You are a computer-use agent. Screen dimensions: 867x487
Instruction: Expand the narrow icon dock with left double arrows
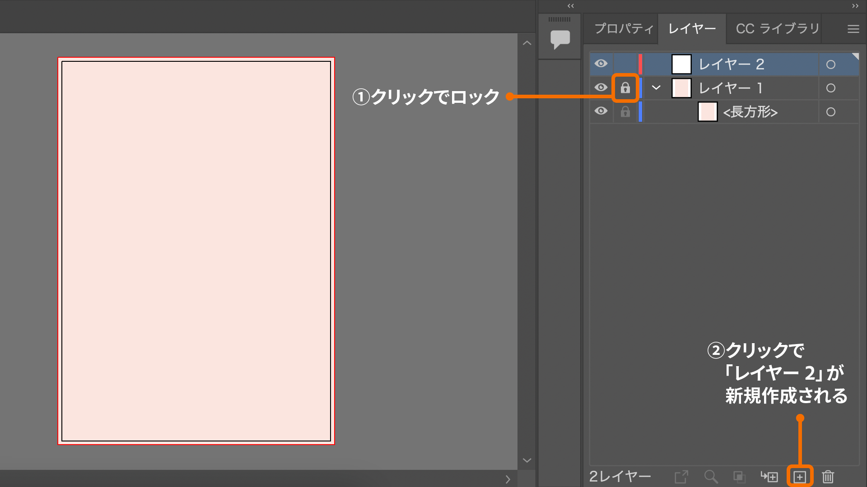tap(571, 6)
